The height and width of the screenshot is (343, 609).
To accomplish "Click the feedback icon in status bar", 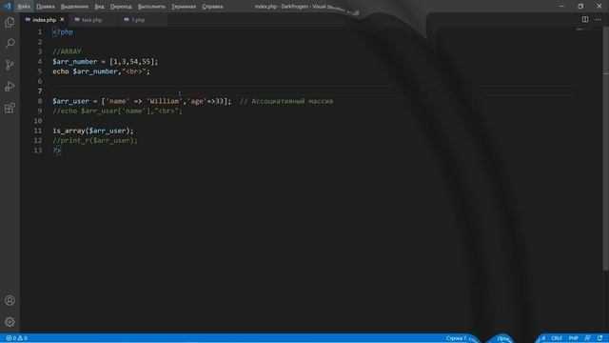I will coord(588,338).
